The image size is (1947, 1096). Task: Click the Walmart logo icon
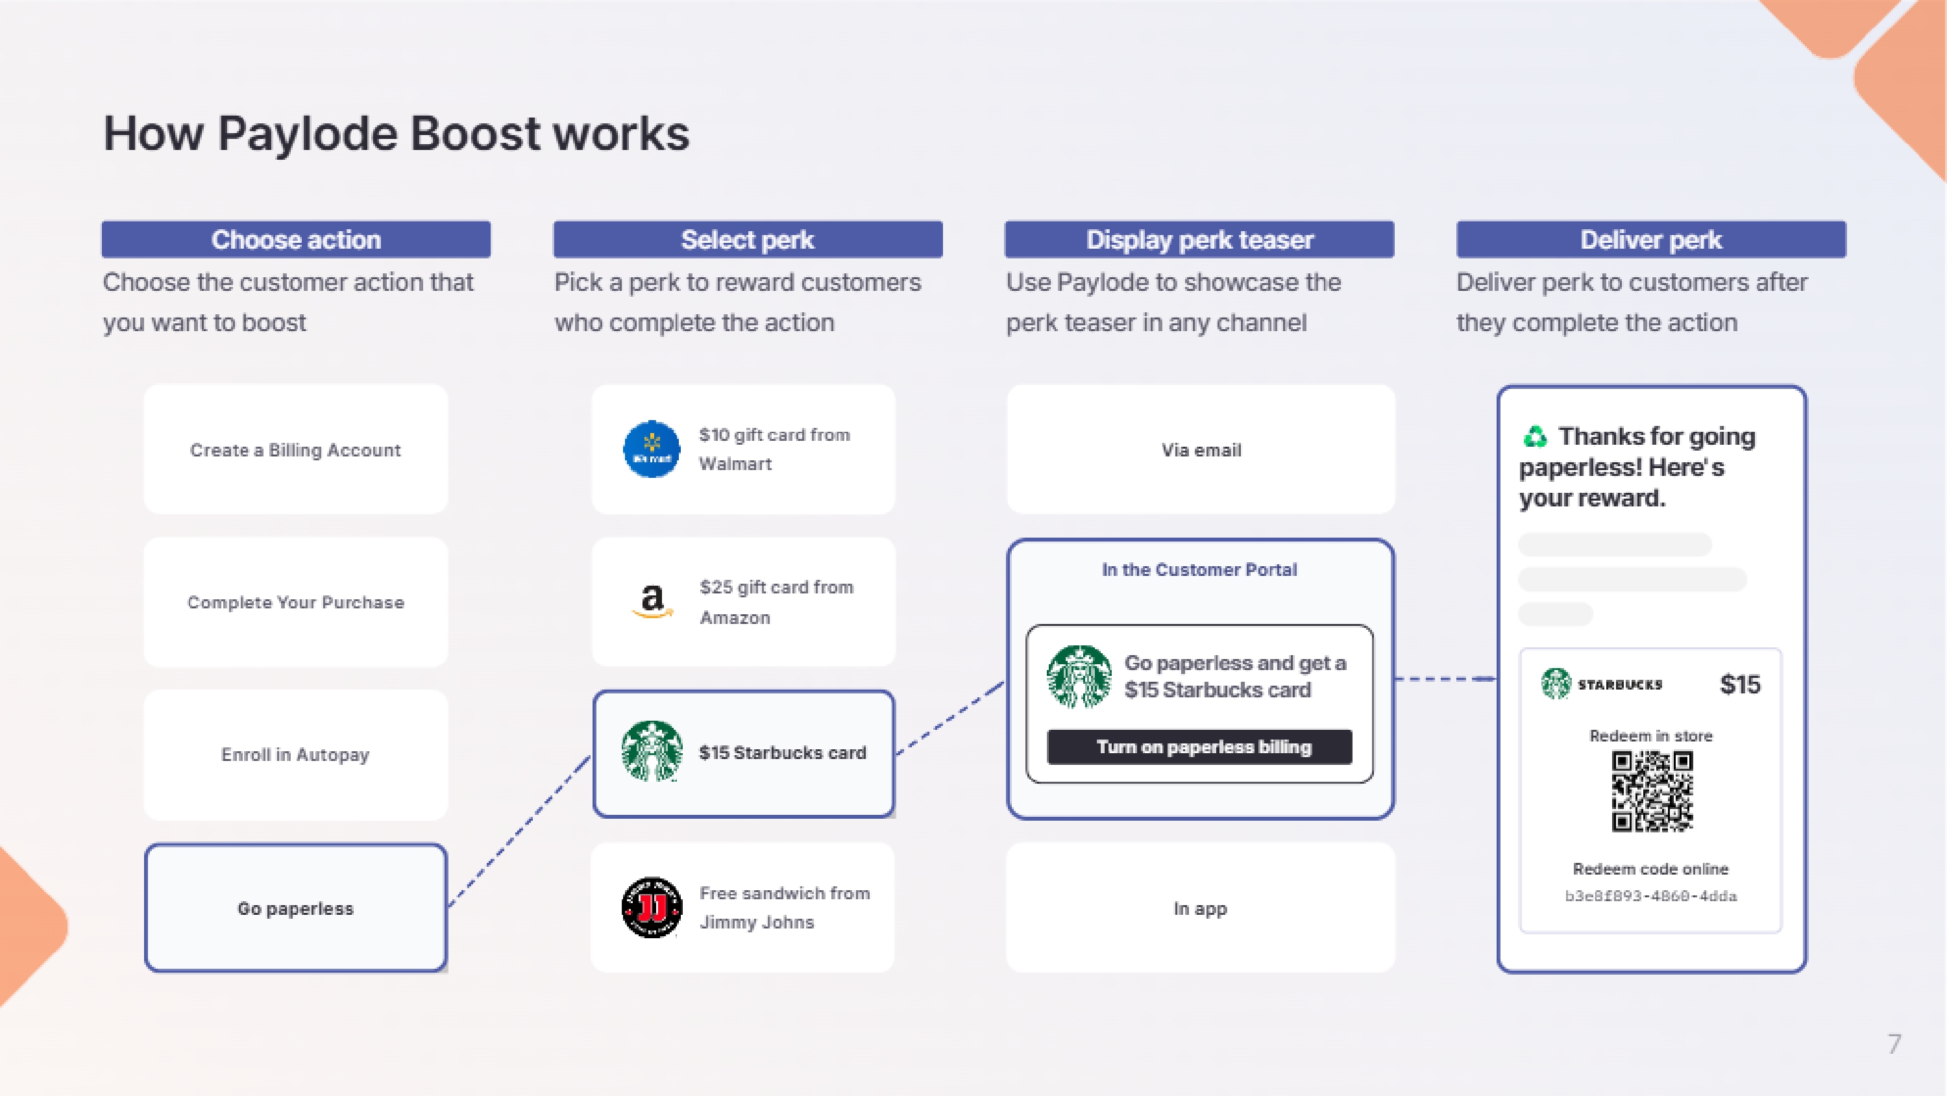[x=652, y=449]
